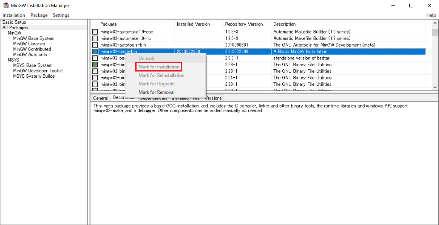Toggle checkbox for mingw32-automake1.9-doc

tap(95, 32)
